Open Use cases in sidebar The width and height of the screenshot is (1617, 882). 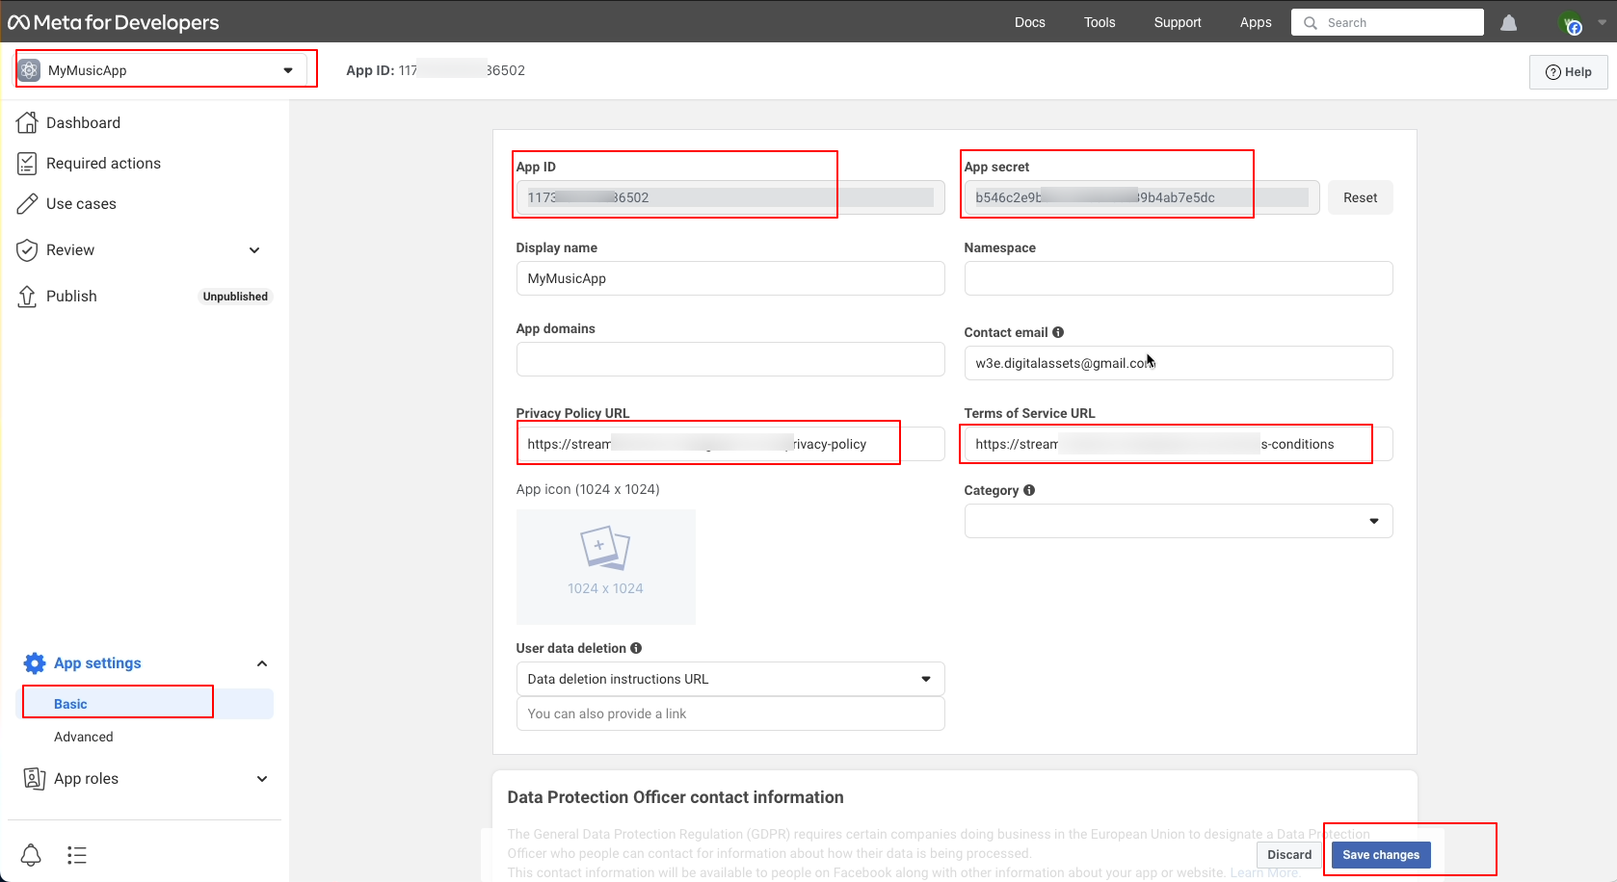[81, 203]
